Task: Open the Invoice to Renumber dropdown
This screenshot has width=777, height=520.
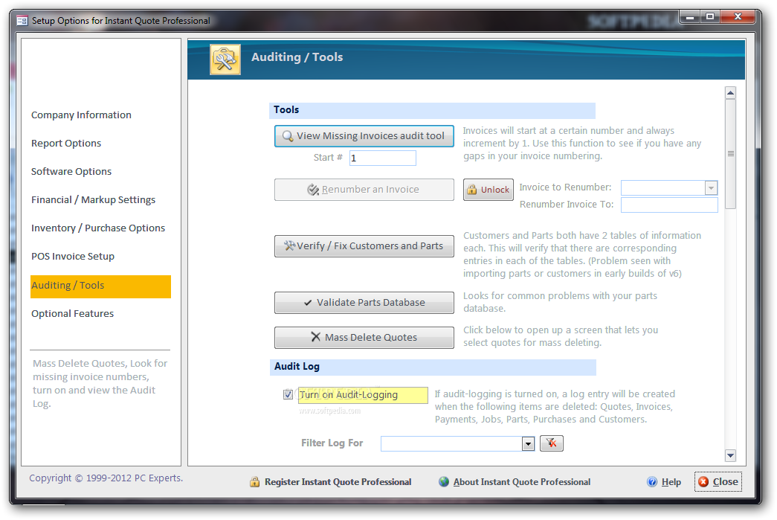Action: 711,188
